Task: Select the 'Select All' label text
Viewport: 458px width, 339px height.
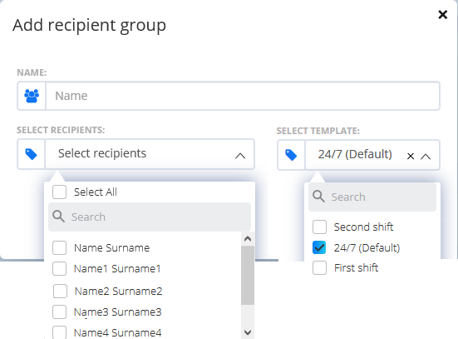Action: coord(96,192)
